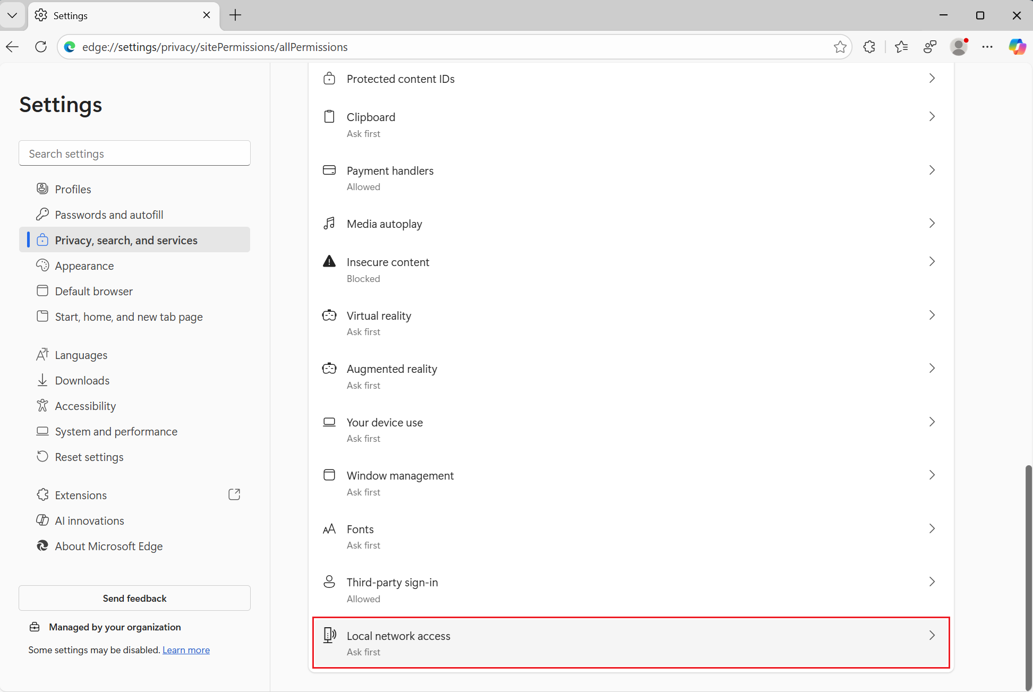Open the account linking toolbar icon
1033x692 pixels.
click(930, 47)
